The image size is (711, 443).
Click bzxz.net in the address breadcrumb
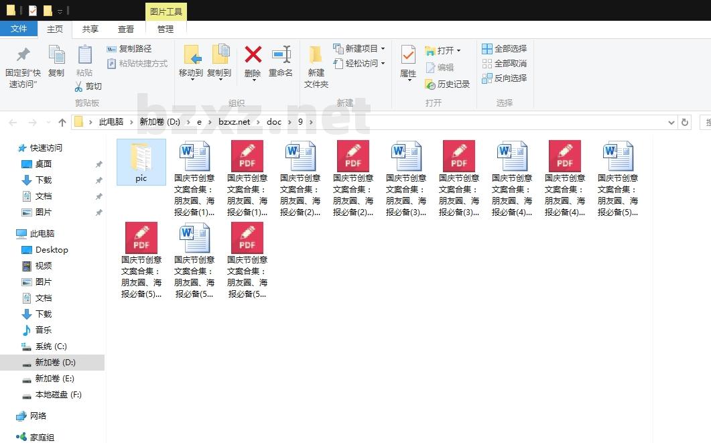coord(234,122)
